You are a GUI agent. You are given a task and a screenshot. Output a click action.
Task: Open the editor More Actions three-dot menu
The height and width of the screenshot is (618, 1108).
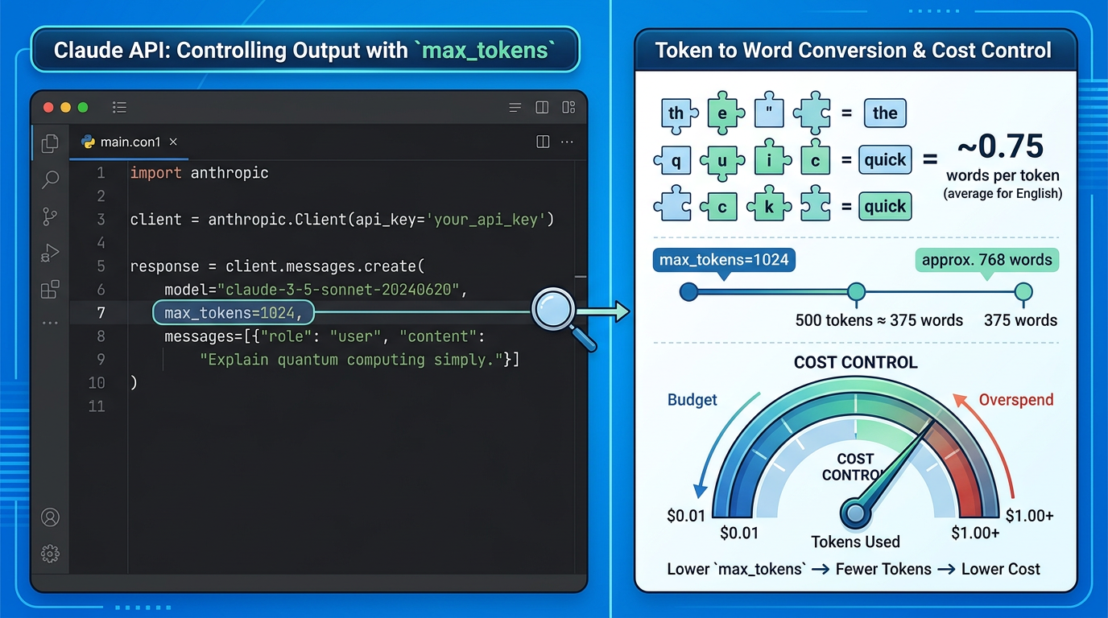pos(567,142)
